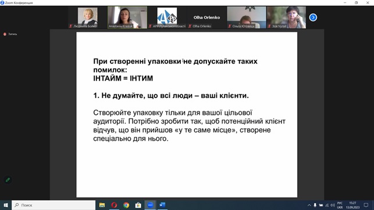Select Anastasia Krasiuk's video thumbnail
The width and height of the screenshot is (374, 210).
(x=127, y=17)
